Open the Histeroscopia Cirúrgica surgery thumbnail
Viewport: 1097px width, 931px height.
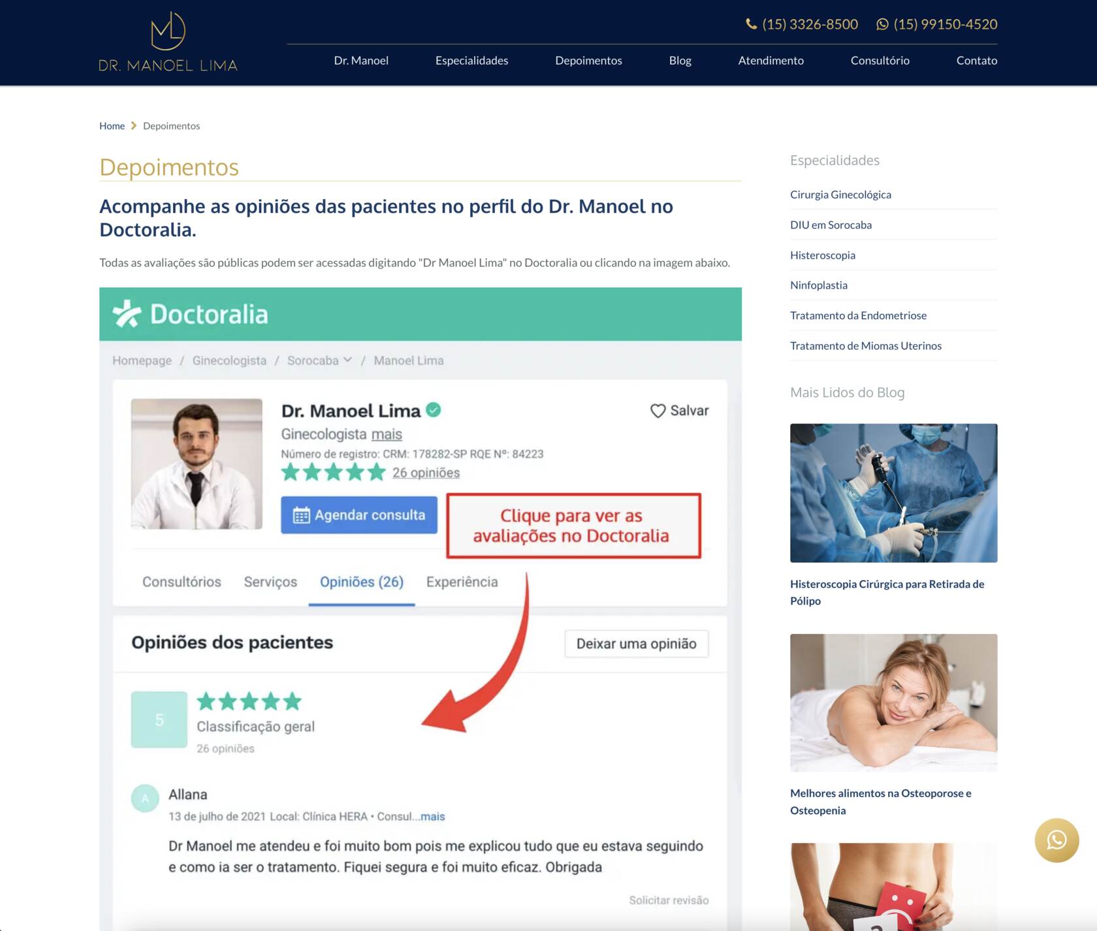tap(893, 493)
